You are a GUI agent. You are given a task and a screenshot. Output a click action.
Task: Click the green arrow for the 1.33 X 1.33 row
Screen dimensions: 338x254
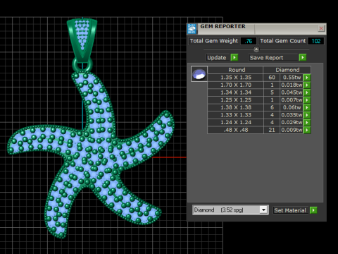tap(307, 115)
